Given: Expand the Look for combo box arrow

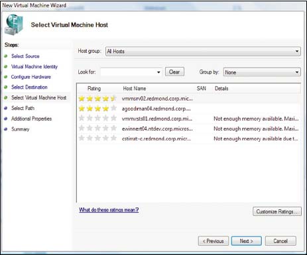Looking at the screenshot, I should (158, 72).
